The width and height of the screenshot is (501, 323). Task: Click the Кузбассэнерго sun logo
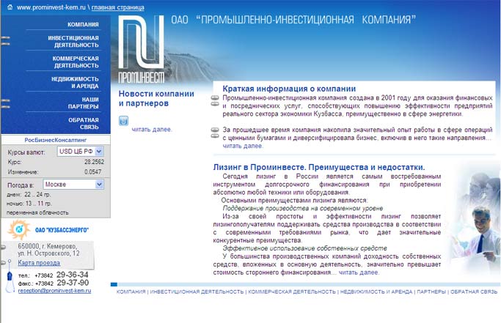point(19,229)
